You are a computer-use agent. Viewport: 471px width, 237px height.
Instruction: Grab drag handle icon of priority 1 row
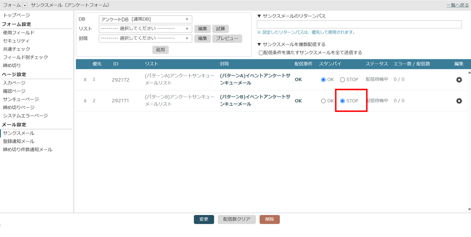[85, 79]
